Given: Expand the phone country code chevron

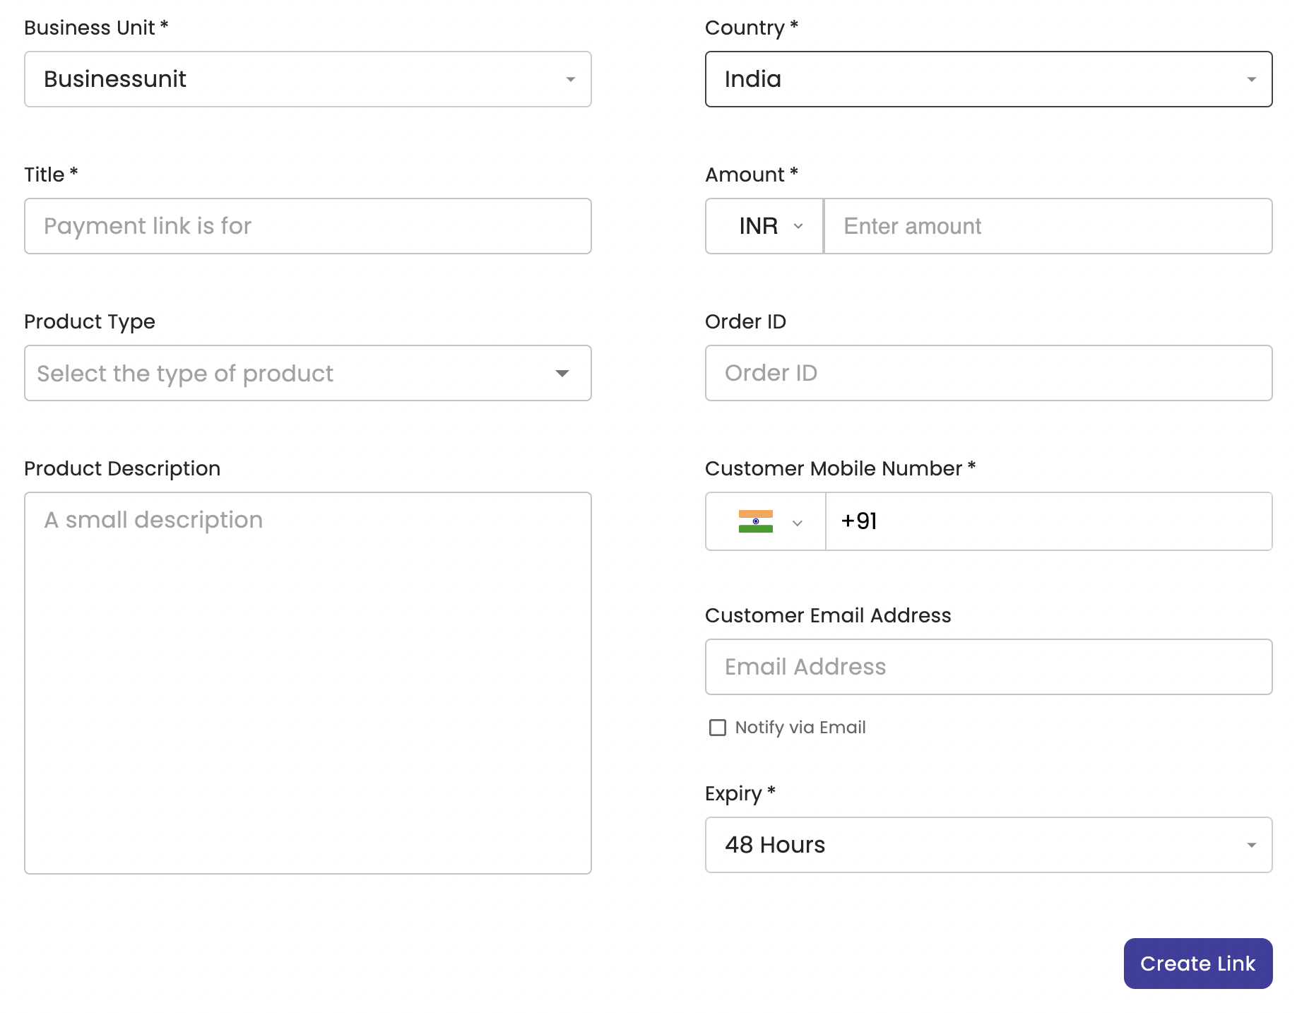Looking at the screenshot, I should [x=798, y=523].
